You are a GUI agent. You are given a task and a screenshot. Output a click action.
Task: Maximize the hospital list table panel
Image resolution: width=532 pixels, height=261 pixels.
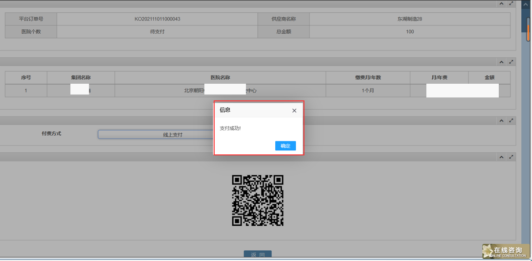[511, 62]
